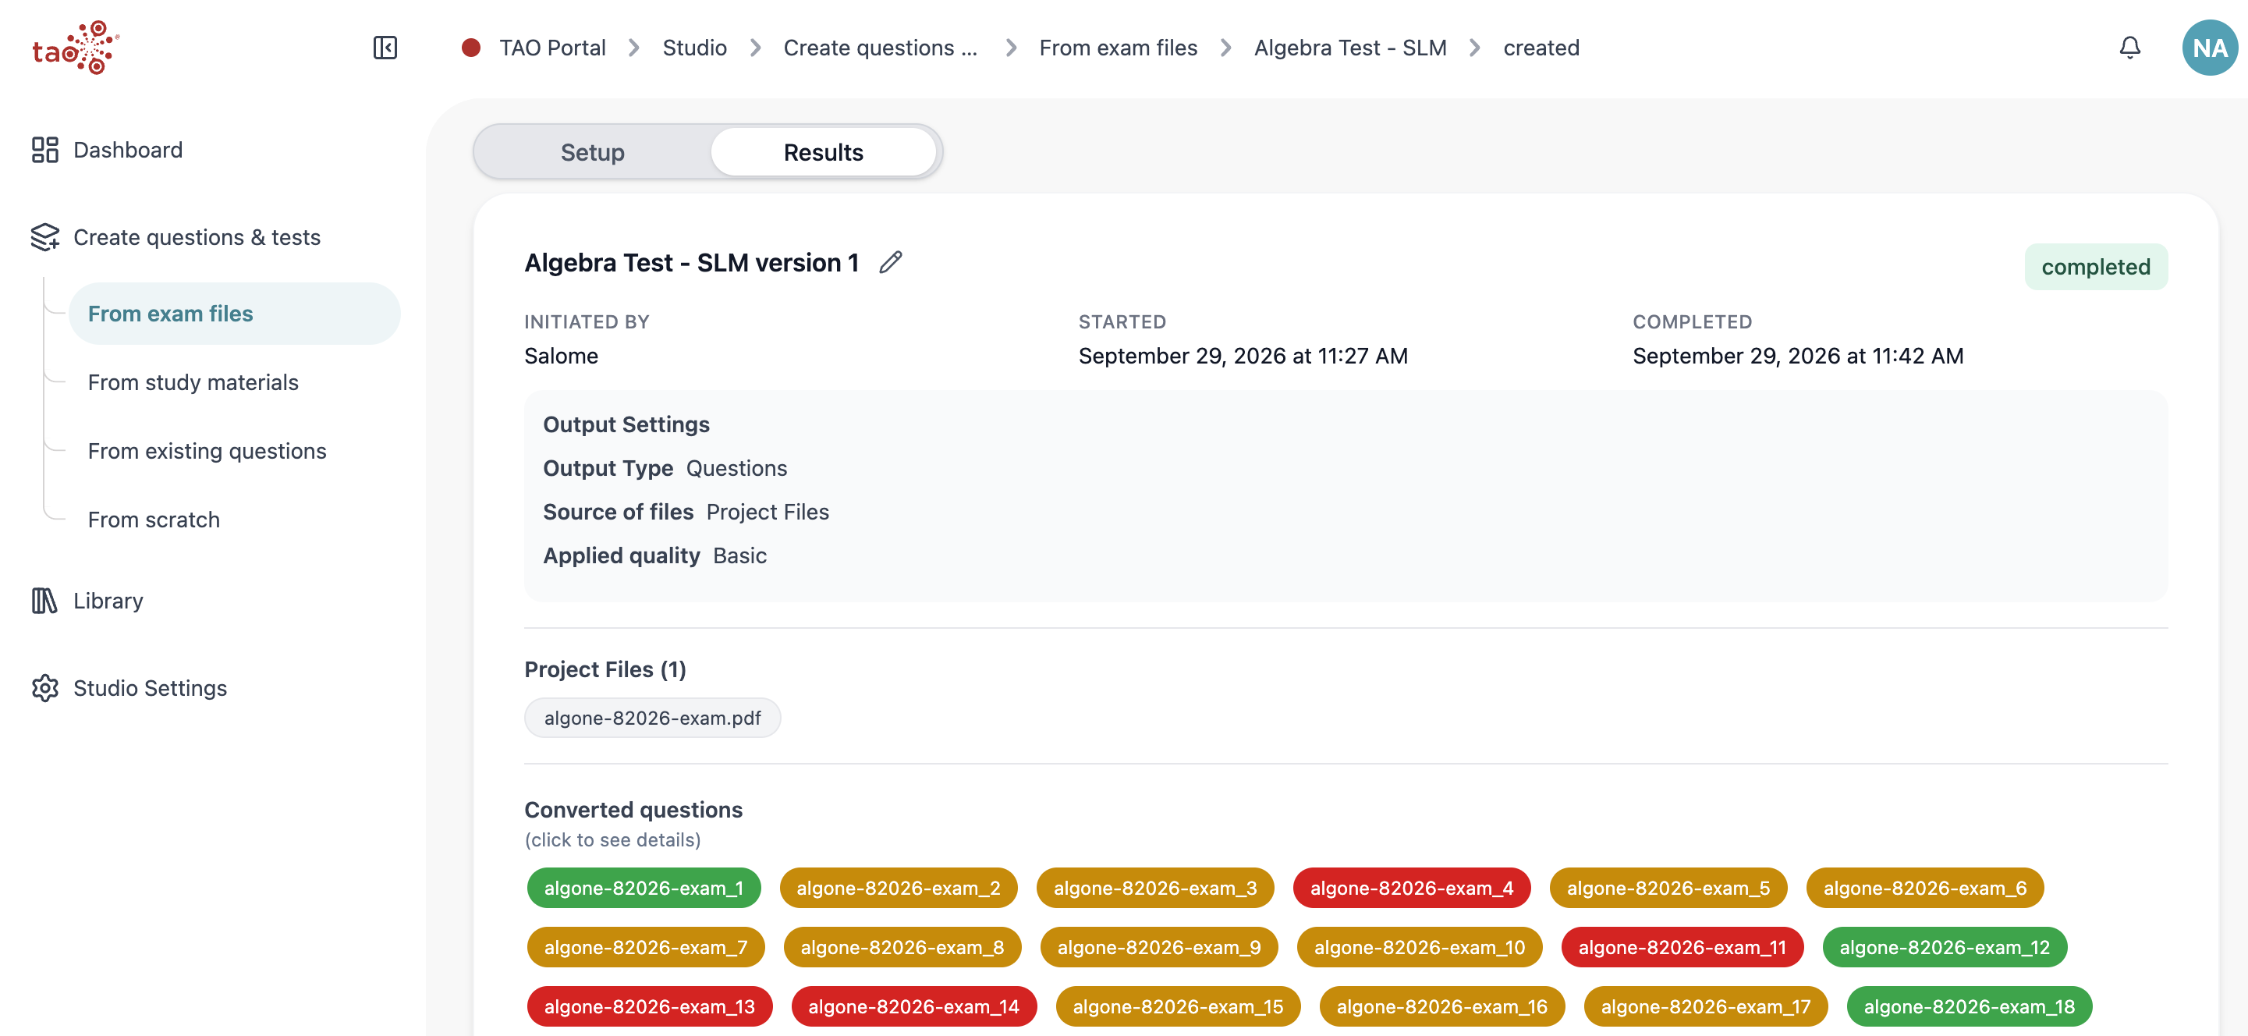Open the notifications bell
Screen dimensions: 2248x1036
point(2129,48)
